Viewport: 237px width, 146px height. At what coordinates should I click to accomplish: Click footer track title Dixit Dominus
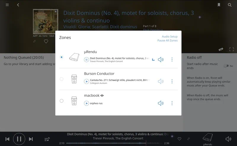click(x=118, y=134)
